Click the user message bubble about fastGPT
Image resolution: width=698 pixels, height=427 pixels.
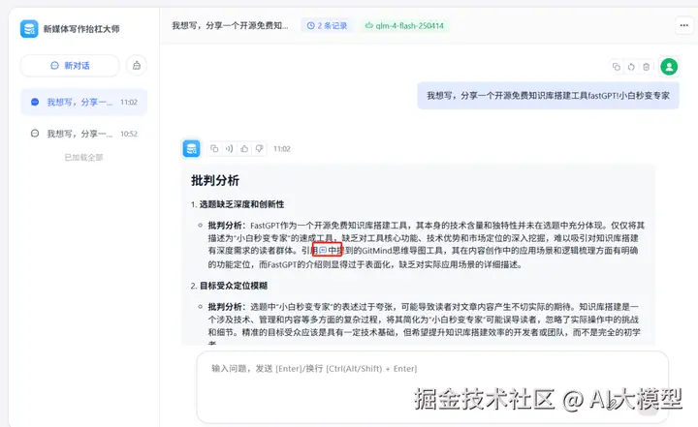(548, 96)
